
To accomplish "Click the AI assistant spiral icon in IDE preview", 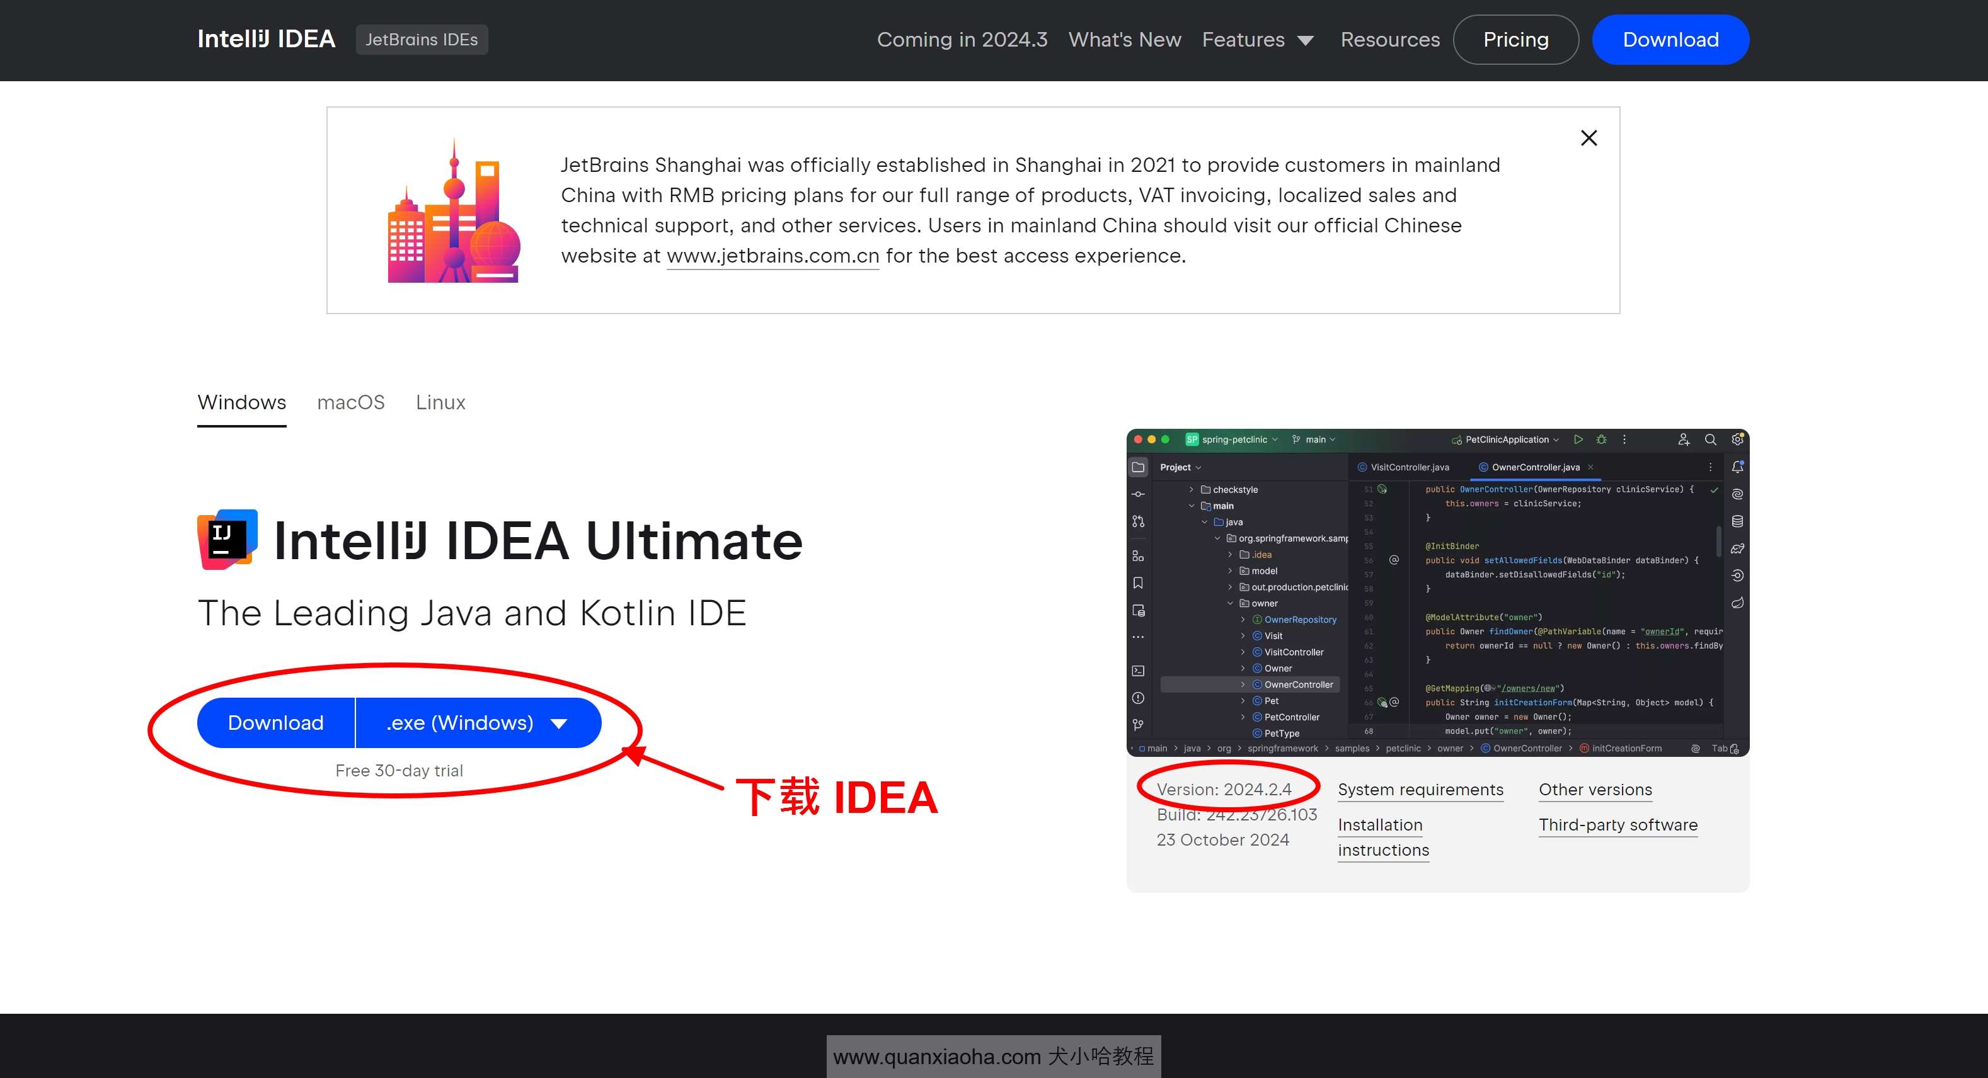I will pyautogui.click(x=1737, y=494).
